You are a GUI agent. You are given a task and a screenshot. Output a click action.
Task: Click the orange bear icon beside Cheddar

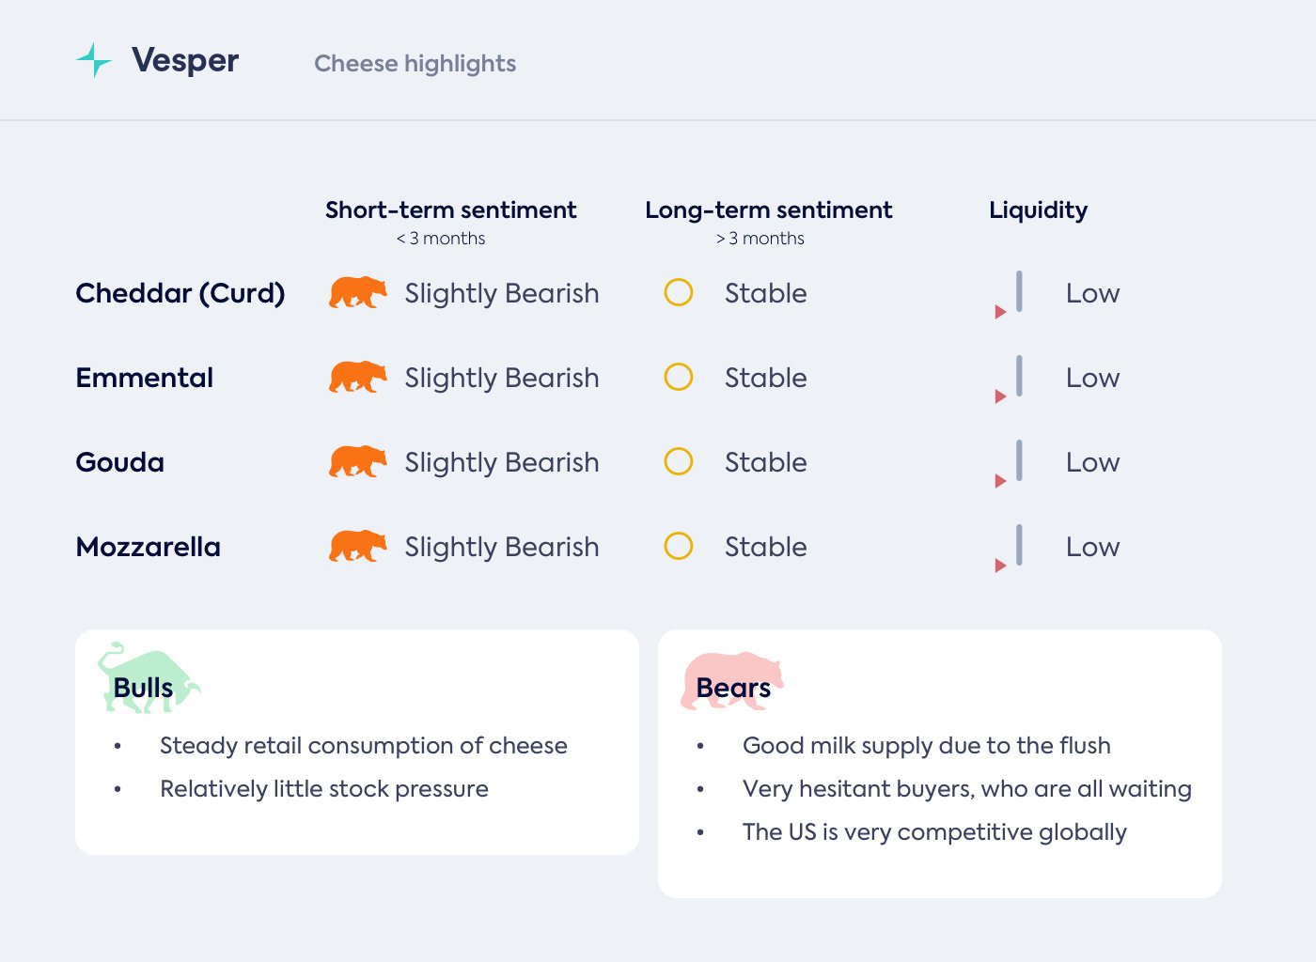click(357, 292)
